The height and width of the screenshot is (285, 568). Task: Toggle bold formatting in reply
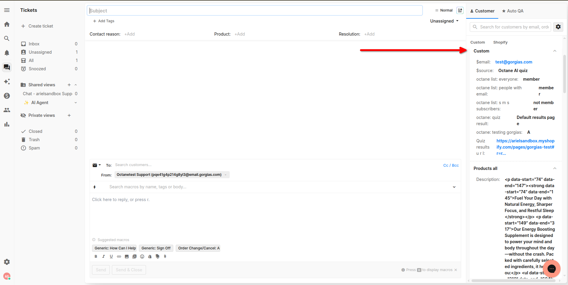[x=96, y=257]
